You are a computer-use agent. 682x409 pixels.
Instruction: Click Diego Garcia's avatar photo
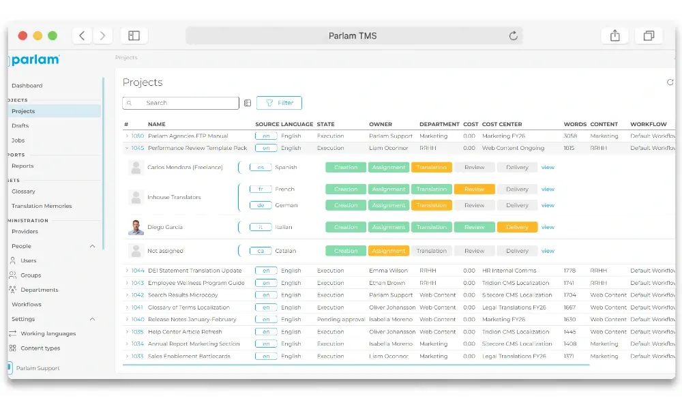click(136, 227)
